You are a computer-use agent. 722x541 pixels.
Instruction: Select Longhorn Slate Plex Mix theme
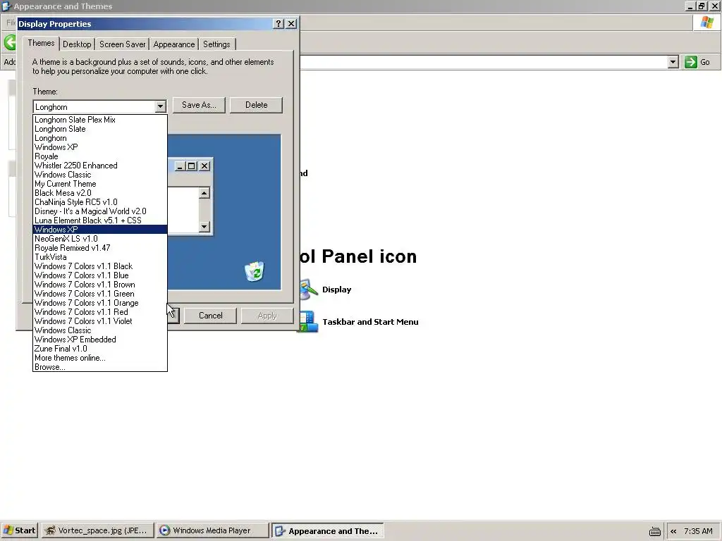click(x=100, y=120)
